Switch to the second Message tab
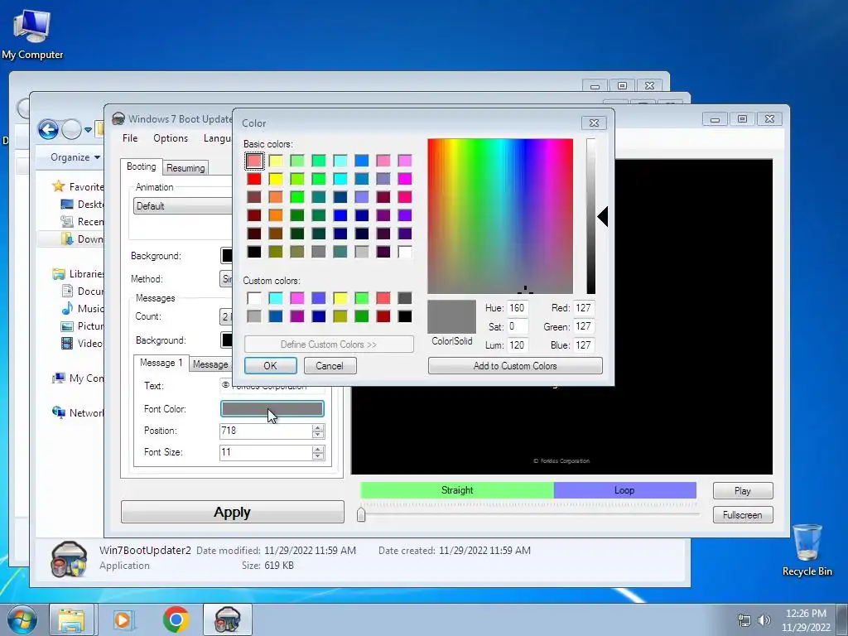The height and width of the screenshot is (636, 848). 211,364
